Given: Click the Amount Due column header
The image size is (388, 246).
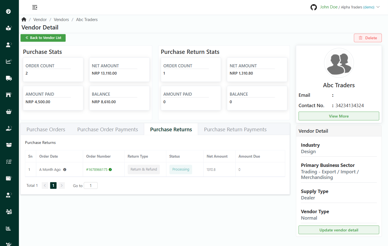Looking at the screenshot, I should (x=249, y=156).
